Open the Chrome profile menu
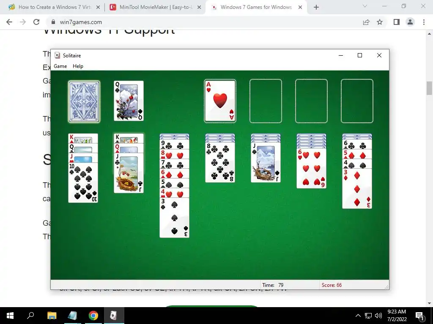This screenshot has width=433, height=324. [410, 22]
